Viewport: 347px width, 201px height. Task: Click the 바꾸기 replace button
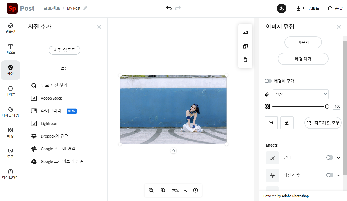point(303,43)
